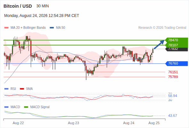Viewport: 189px width, 128px height.
Task: Click the RSI legend color marker
Action: 6,89
